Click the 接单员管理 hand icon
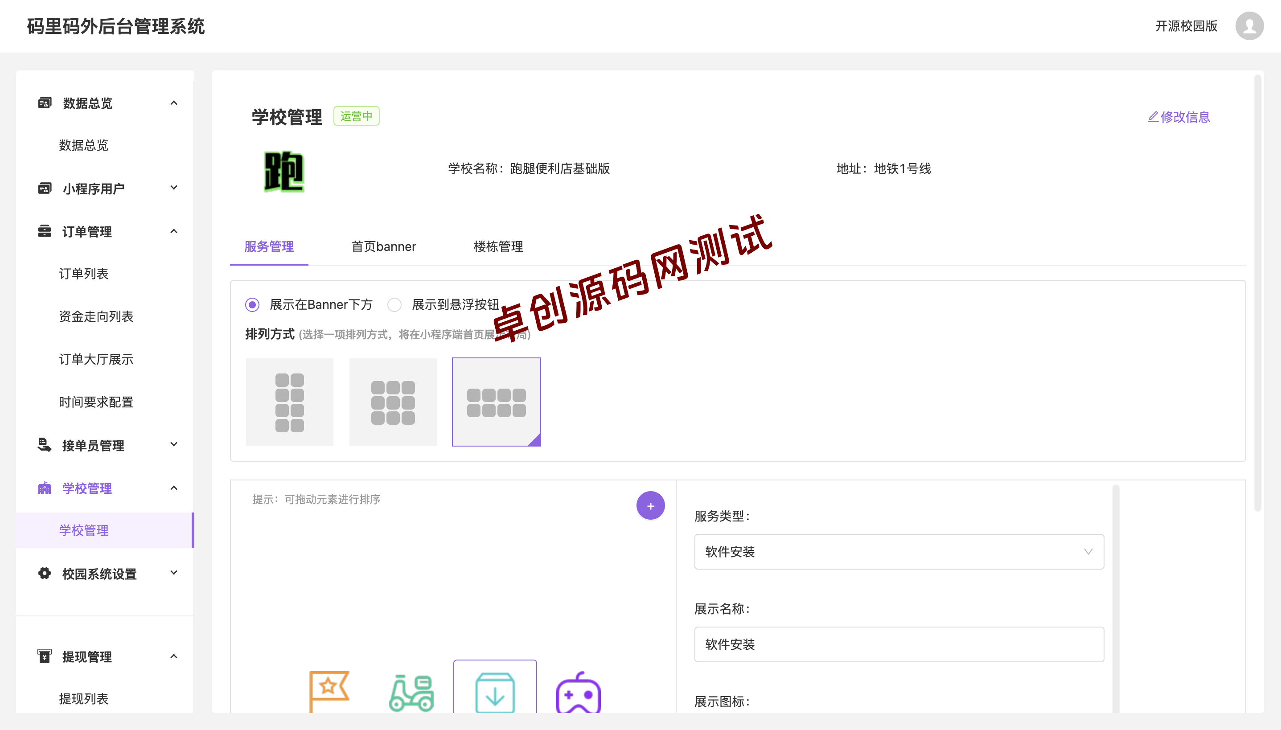Viewport: 1281px width, 730px height. [x=45, y=445]
